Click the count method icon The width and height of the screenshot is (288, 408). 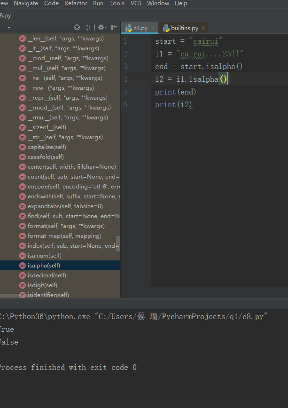23,177
